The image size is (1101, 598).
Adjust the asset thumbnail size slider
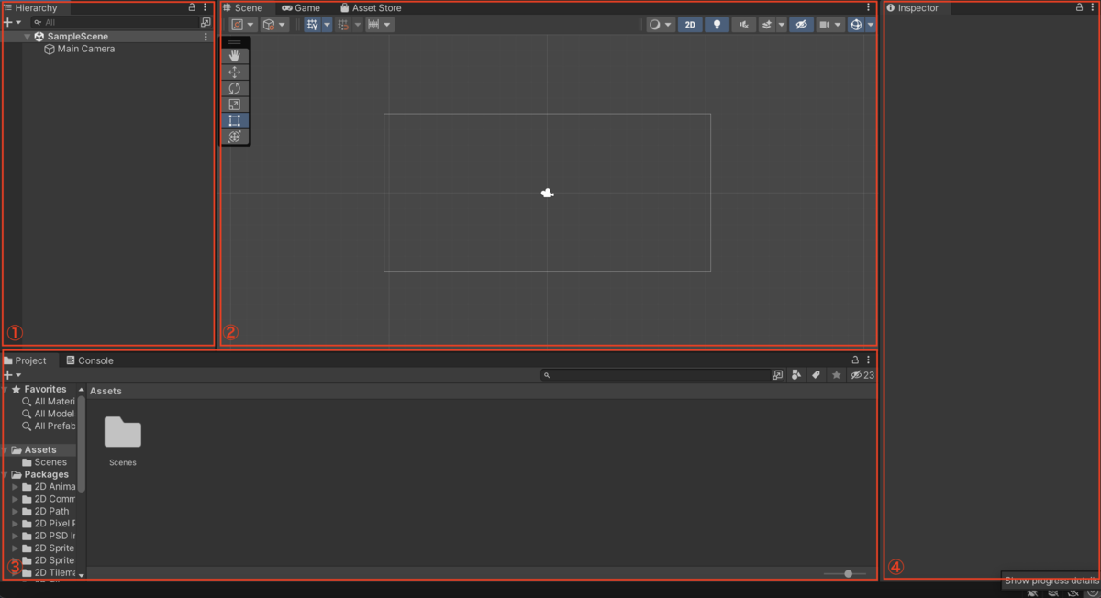846,573
